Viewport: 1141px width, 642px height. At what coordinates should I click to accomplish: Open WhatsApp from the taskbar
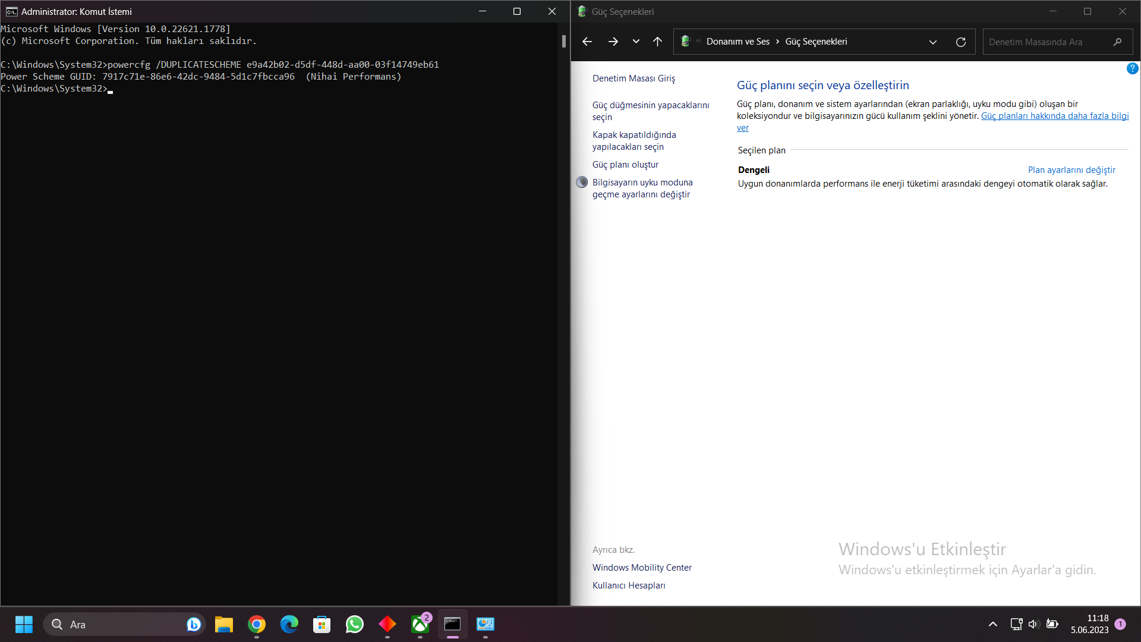355,624
